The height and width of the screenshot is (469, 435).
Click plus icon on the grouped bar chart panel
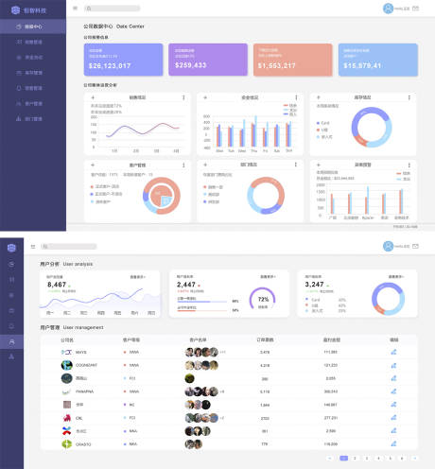tap(205, 97)
